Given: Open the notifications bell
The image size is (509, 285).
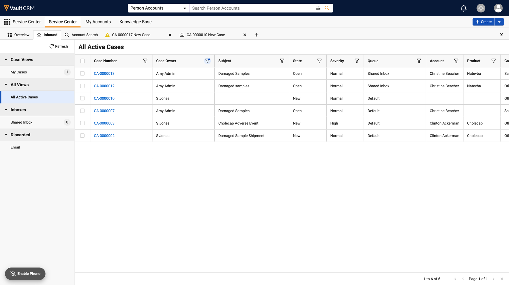Looking at the screenshot, I should pos(463,8).
